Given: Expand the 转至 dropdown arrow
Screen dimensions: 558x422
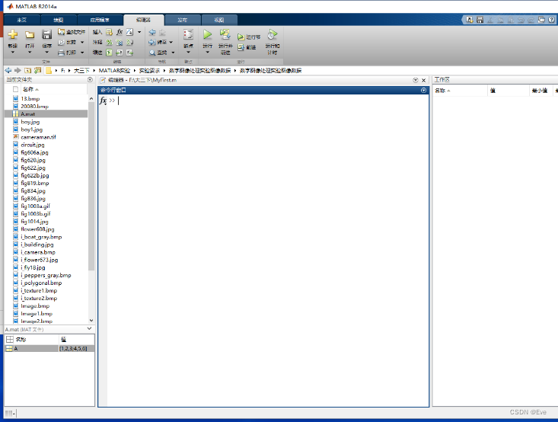Looking at the screenshot, I should 171,43.
